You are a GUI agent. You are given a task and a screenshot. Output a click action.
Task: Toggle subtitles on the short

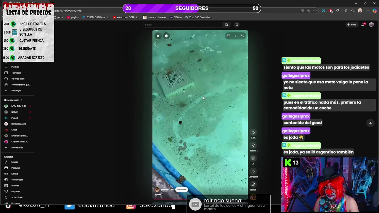pyautogui.click(x=228, y=36)
